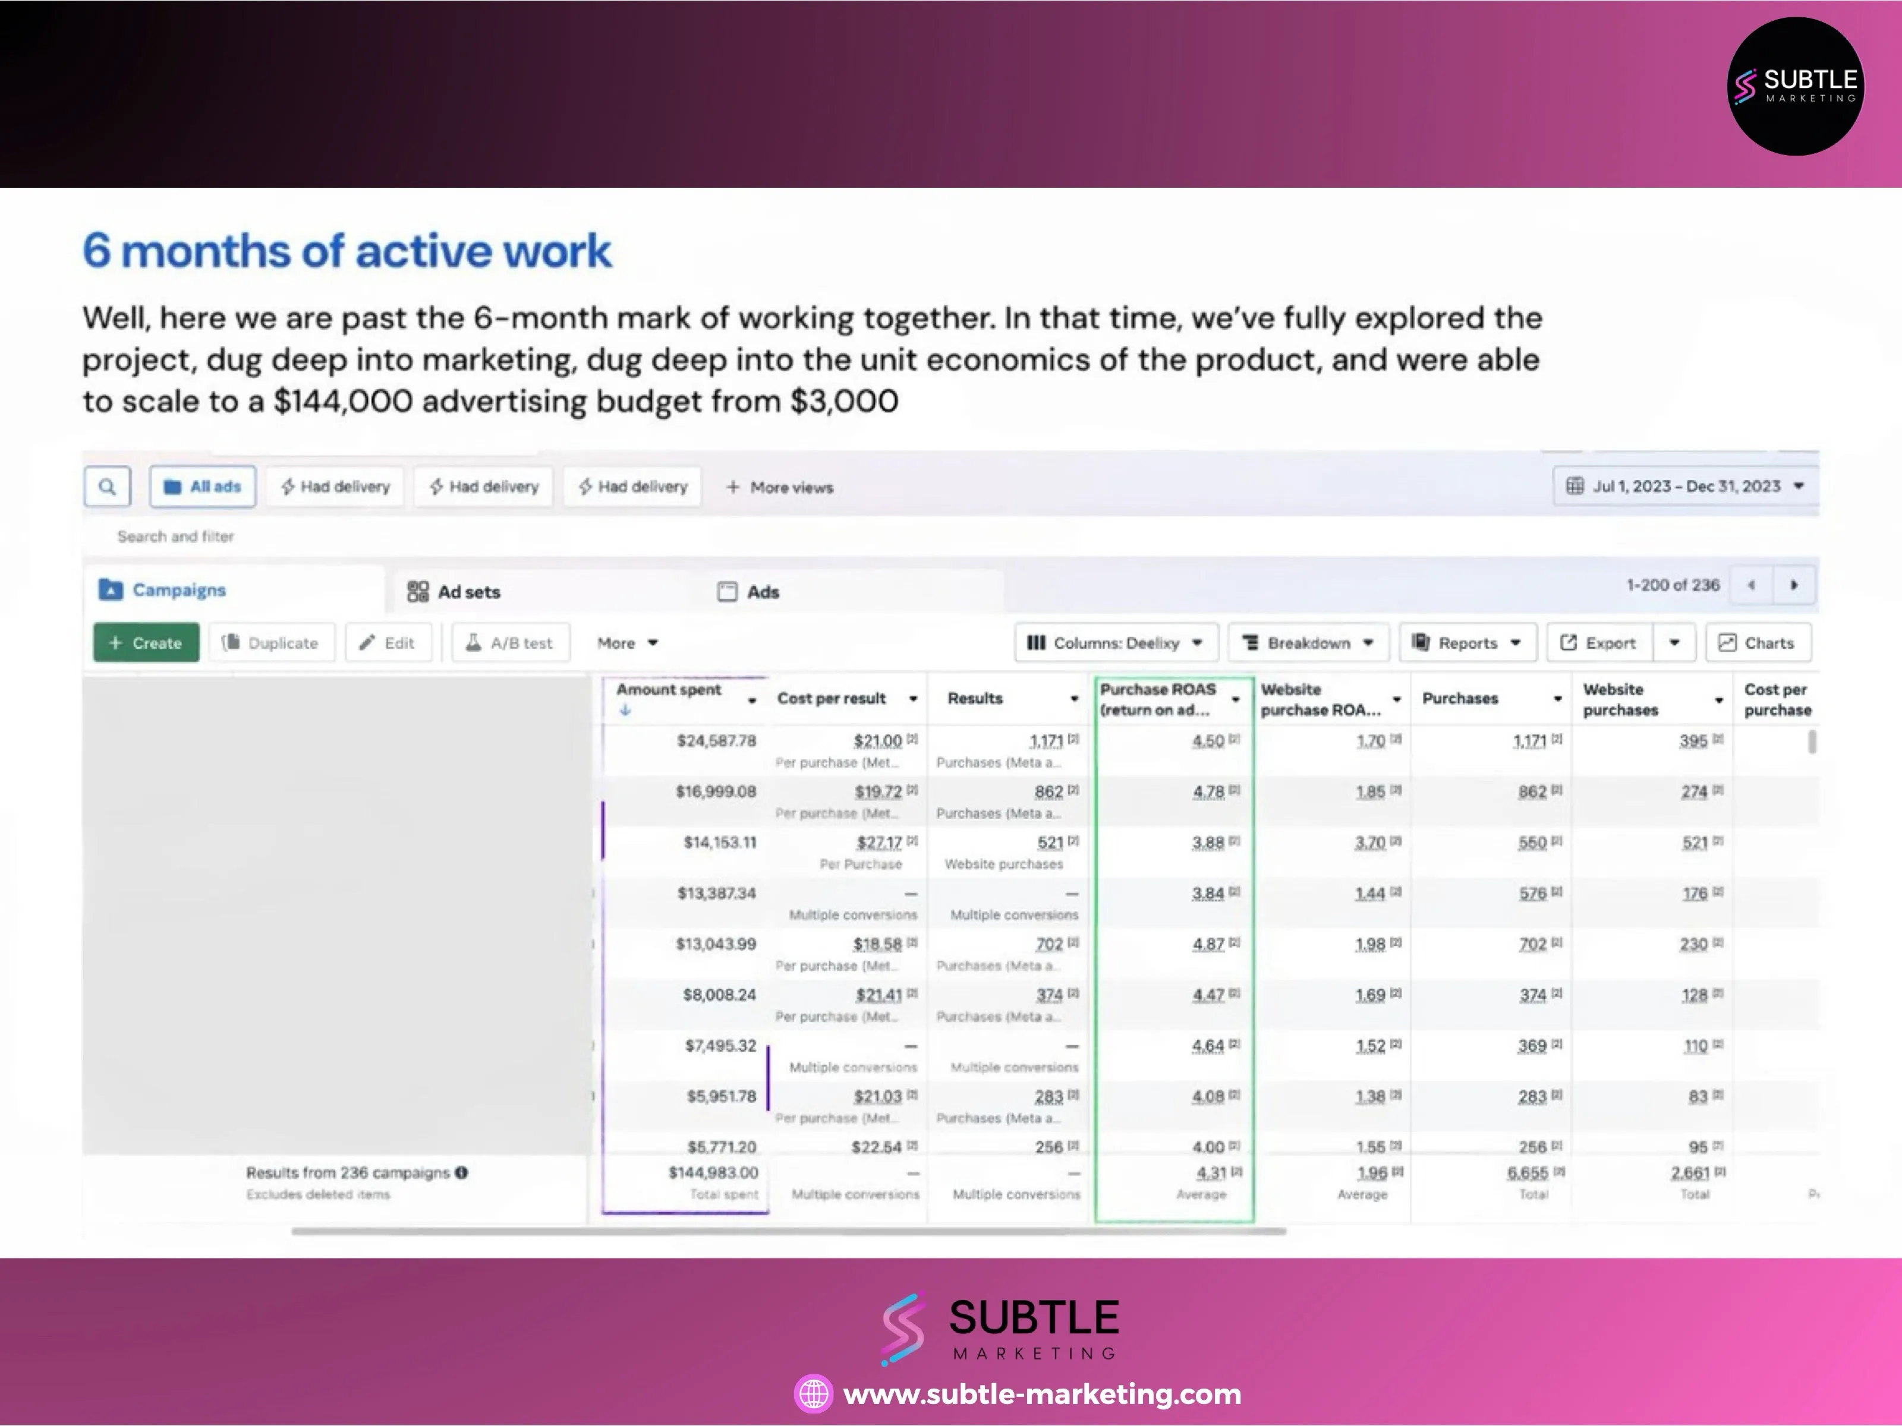
Task: Open Results column menu arrow
Action: pos(1074,699)
